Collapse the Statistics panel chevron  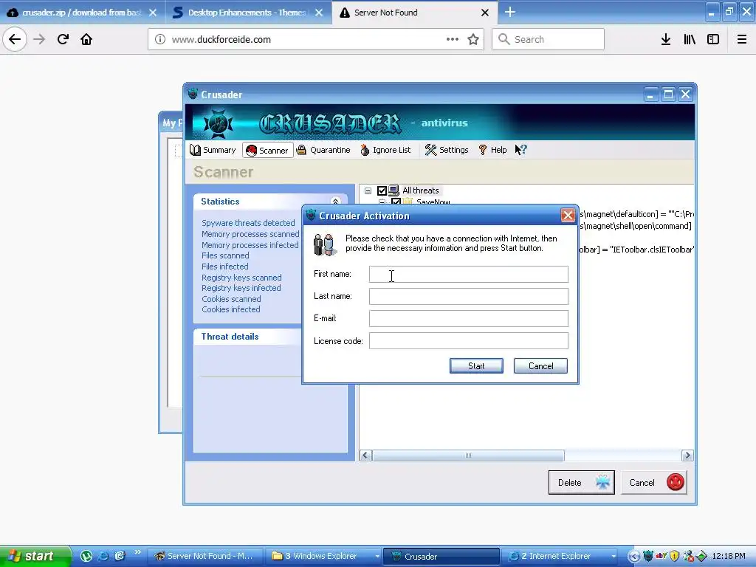coord(336,202)
